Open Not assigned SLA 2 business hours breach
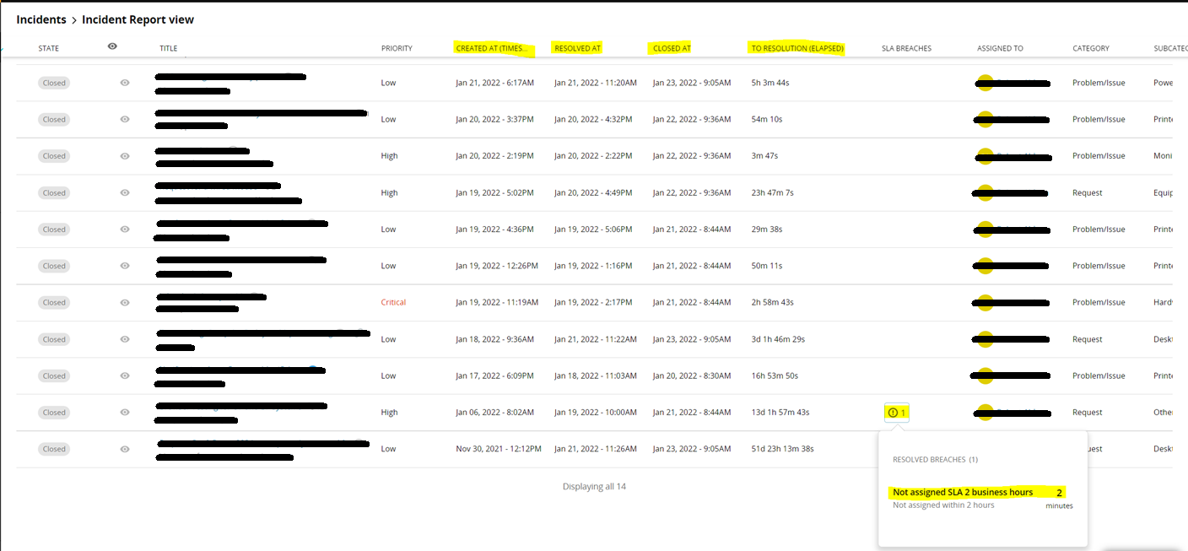 pos(963,492)
